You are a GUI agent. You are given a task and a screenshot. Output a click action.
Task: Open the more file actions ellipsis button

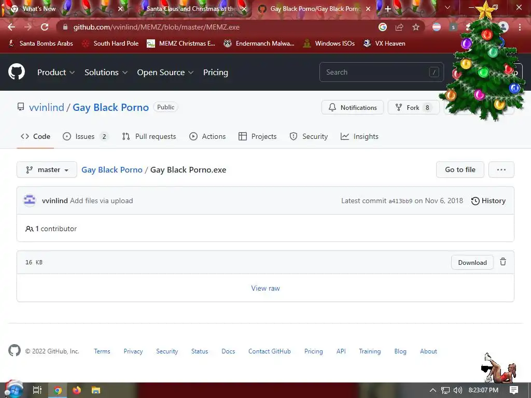click(x=501, y=169)
